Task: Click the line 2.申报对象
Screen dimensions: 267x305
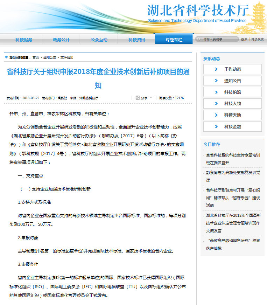Action: (x=28, y=238)
